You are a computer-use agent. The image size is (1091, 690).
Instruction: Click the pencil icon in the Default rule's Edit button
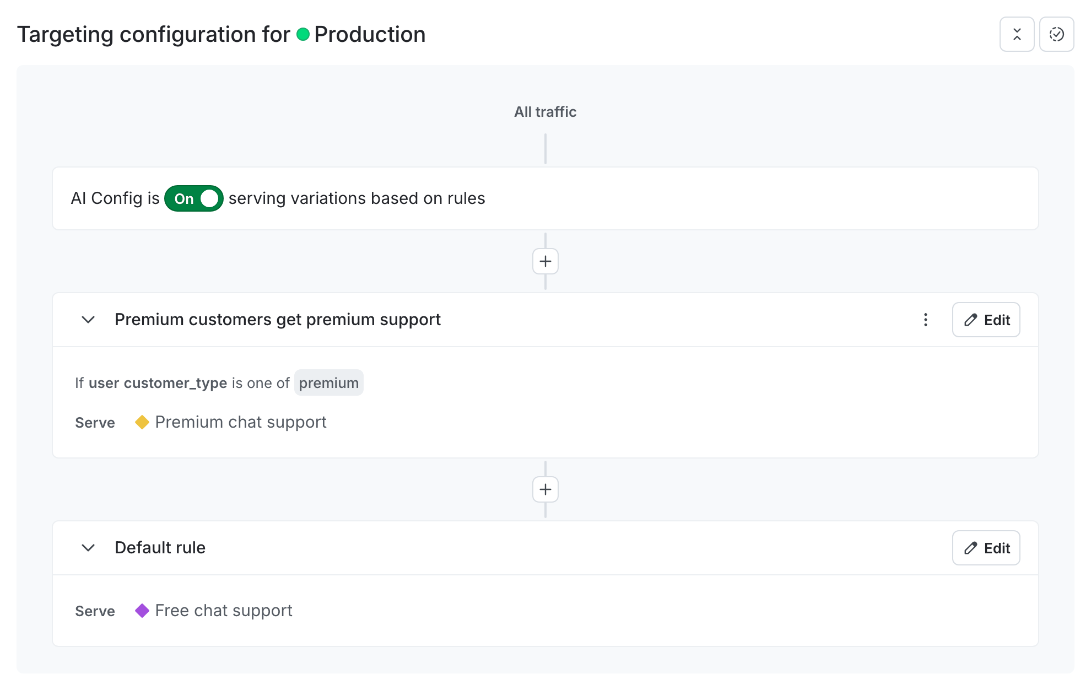coord(970,548)
